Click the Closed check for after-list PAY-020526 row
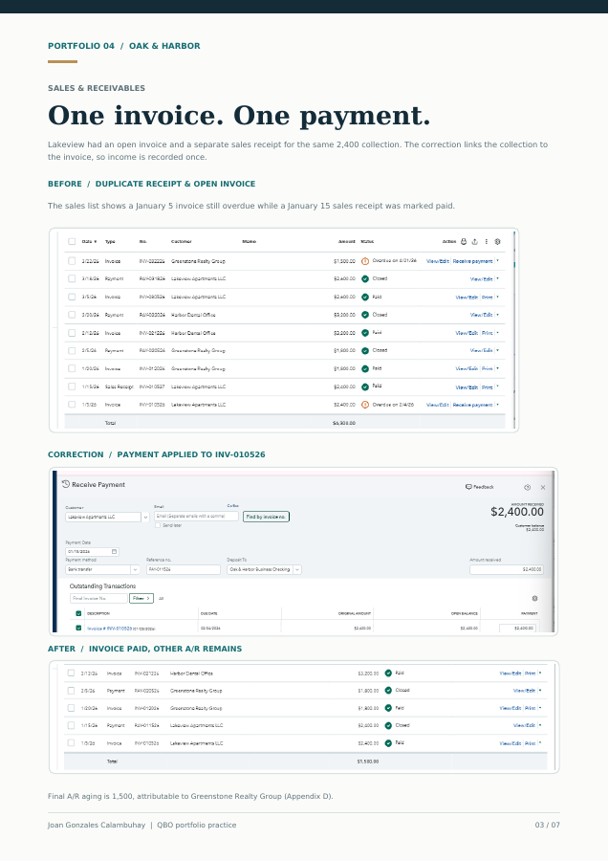Viewport: 609px width, 861px height. point(388,690)
